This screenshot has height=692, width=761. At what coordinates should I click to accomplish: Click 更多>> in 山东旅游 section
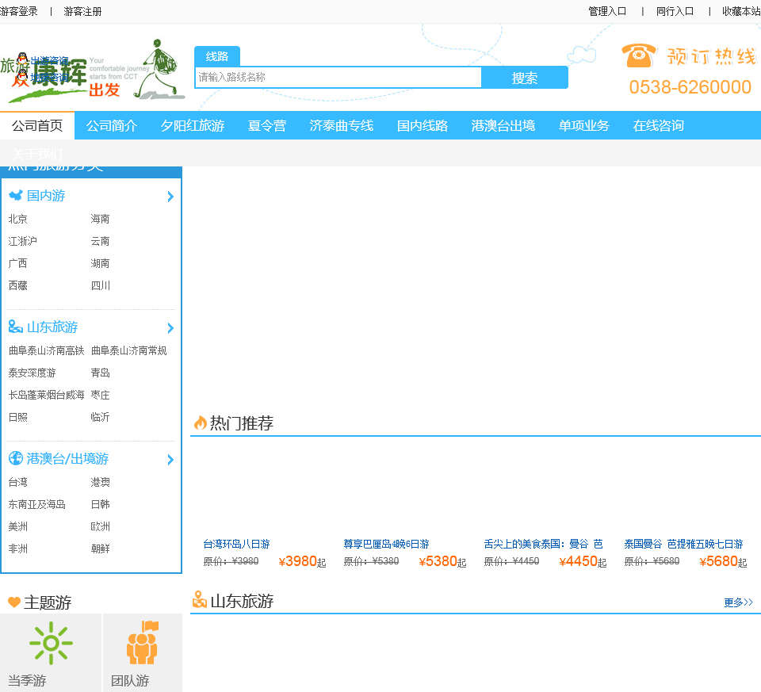[738, 602]
